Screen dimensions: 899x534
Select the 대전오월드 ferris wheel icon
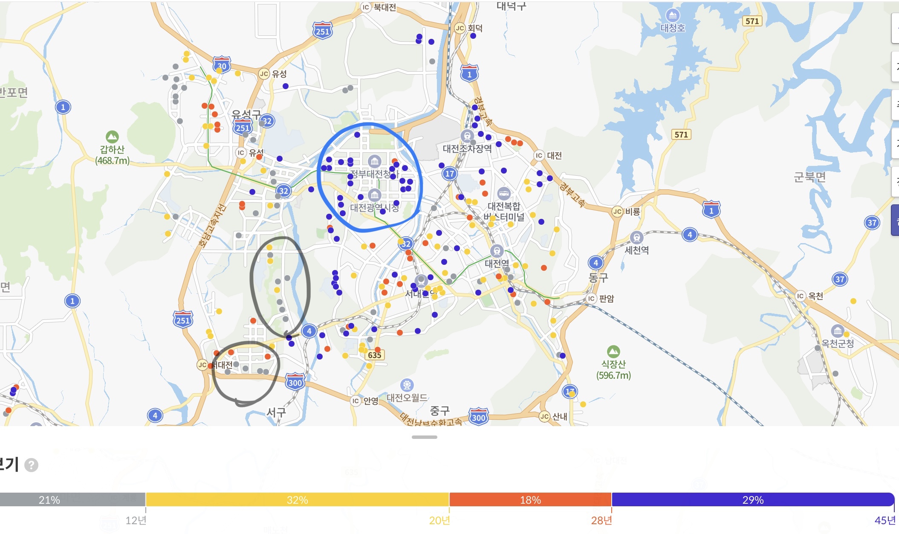[407, 385]
